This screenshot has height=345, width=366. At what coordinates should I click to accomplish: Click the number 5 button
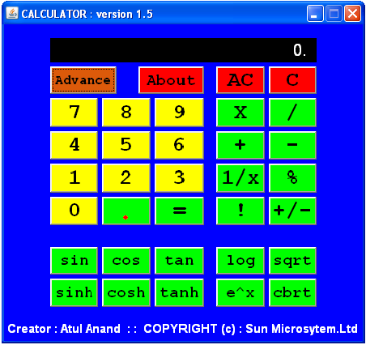pos(126,145)
